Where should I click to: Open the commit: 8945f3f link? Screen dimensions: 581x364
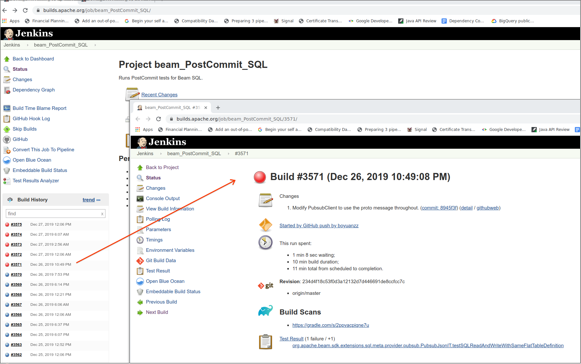439,208
